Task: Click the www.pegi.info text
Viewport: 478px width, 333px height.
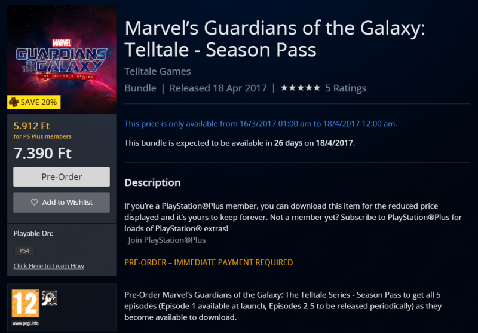Action: [25, 322]
